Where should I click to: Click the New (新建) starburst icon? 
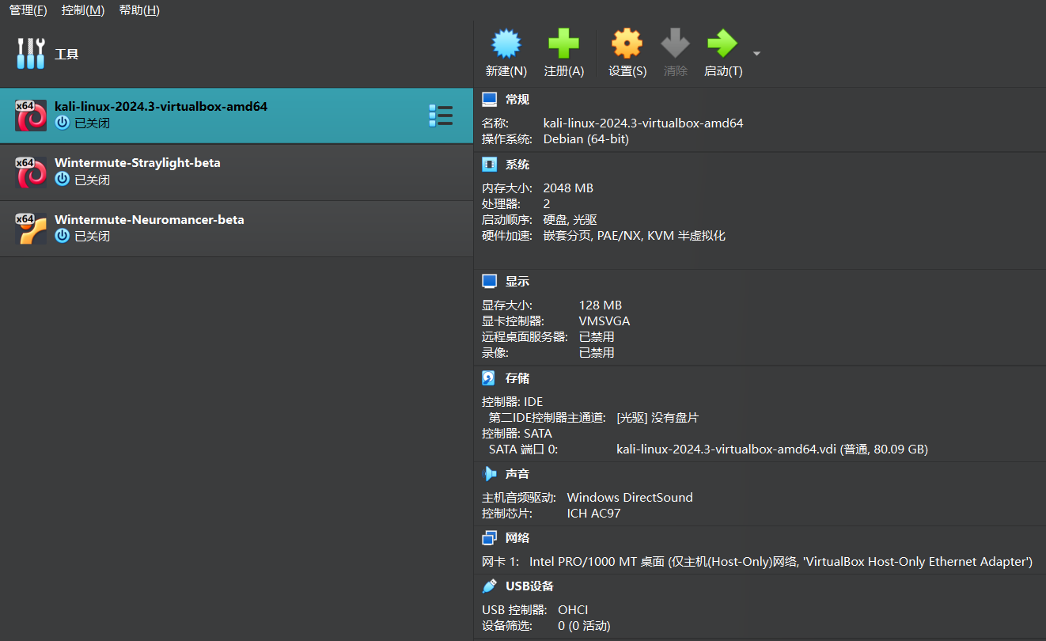(x=506, y=44)
